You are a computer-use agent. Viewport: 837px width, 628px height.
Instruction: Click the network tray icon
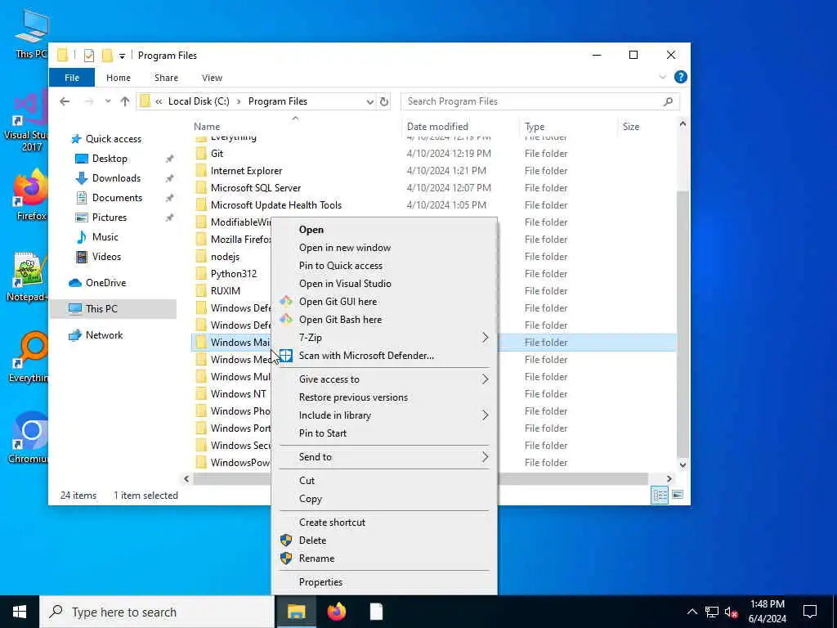712,612
